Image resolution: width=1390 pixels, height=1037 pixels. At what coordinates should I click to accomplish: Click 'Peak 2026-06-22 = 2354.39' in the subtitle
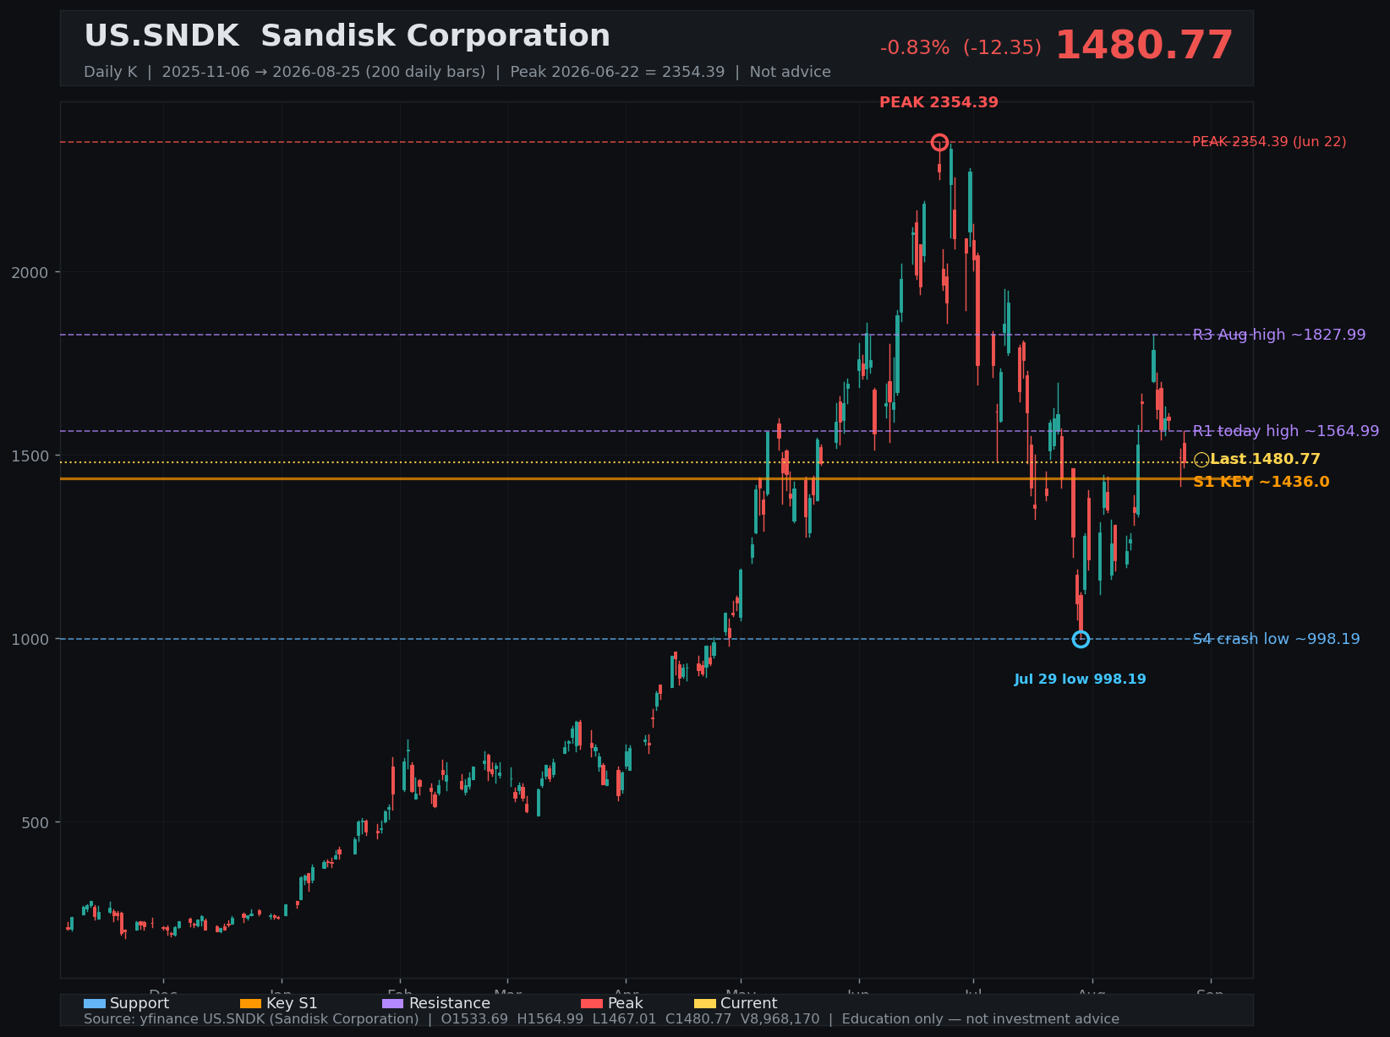(617, 72)
